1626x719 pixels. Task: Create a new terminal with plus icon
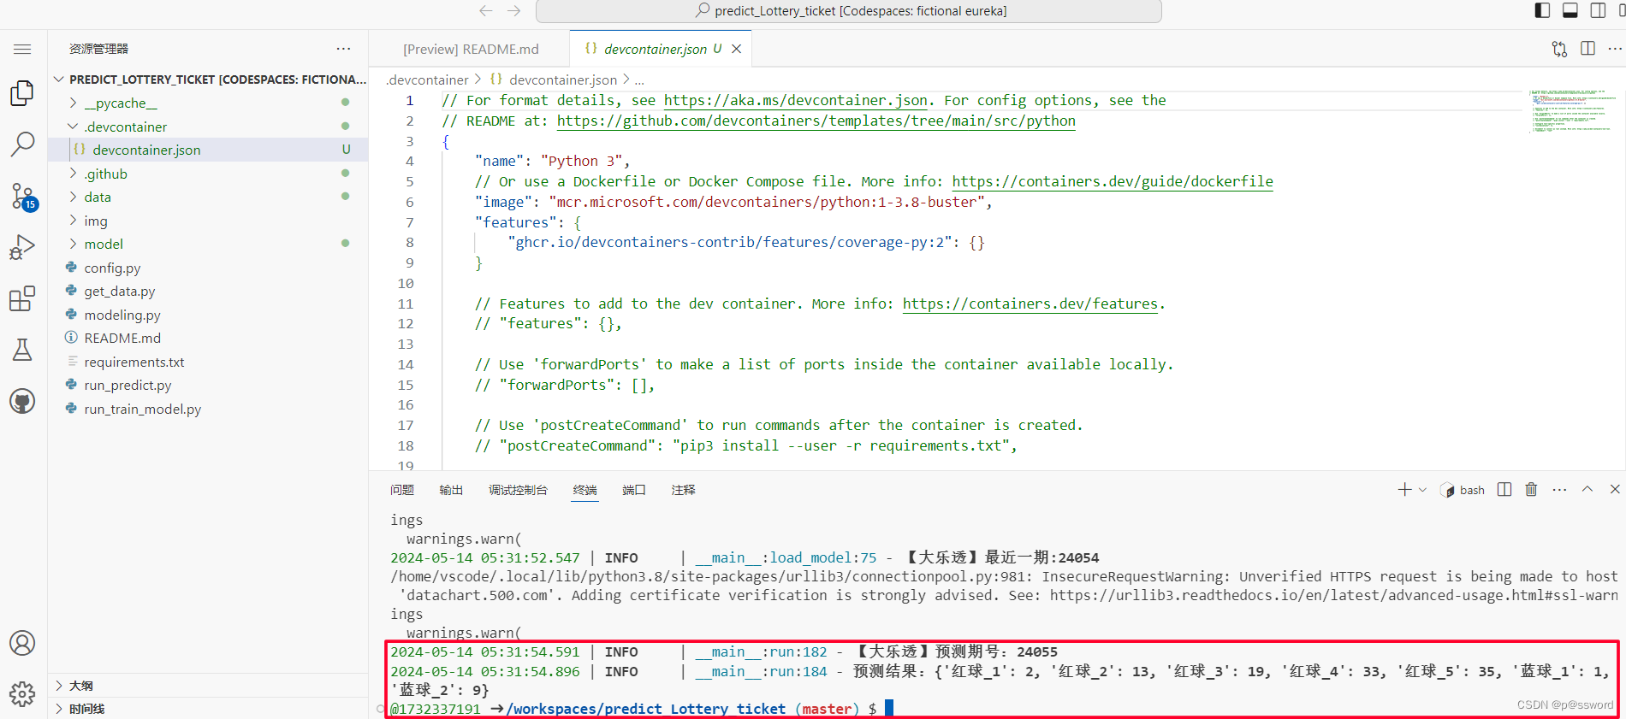1404,490
